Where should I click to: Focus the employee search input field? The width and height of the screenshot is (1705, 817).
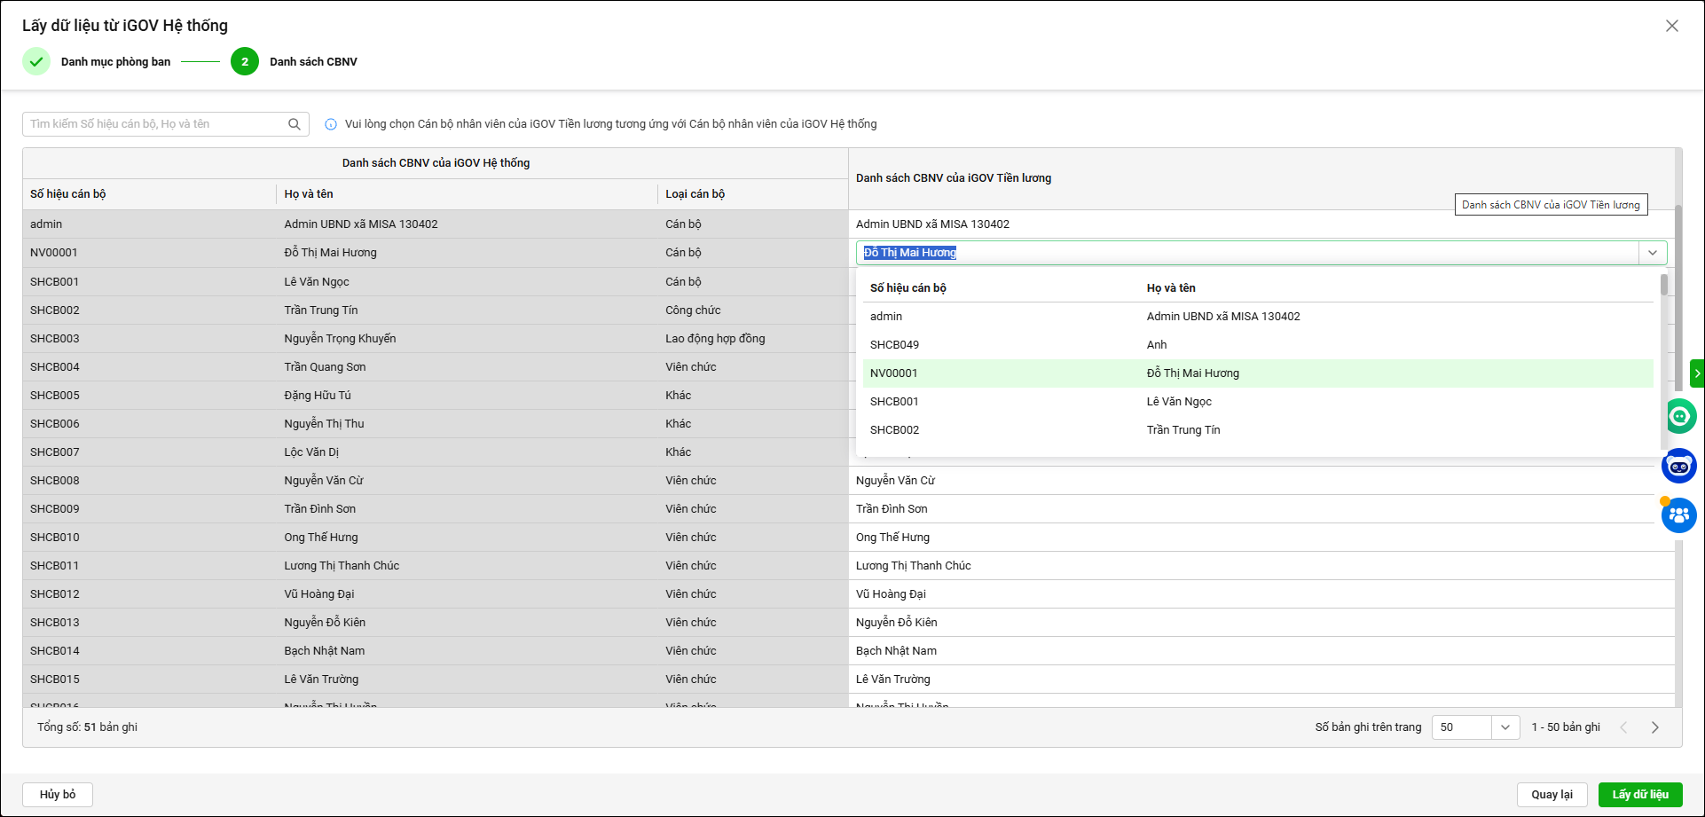(x=157, y=124)
